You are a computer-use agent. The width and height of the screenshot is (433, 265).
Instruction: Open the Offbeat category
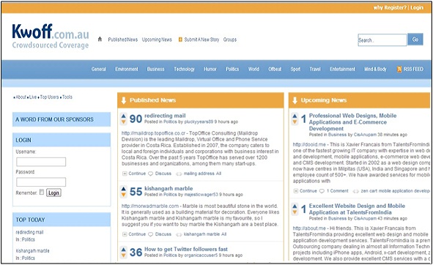[275, 70]
